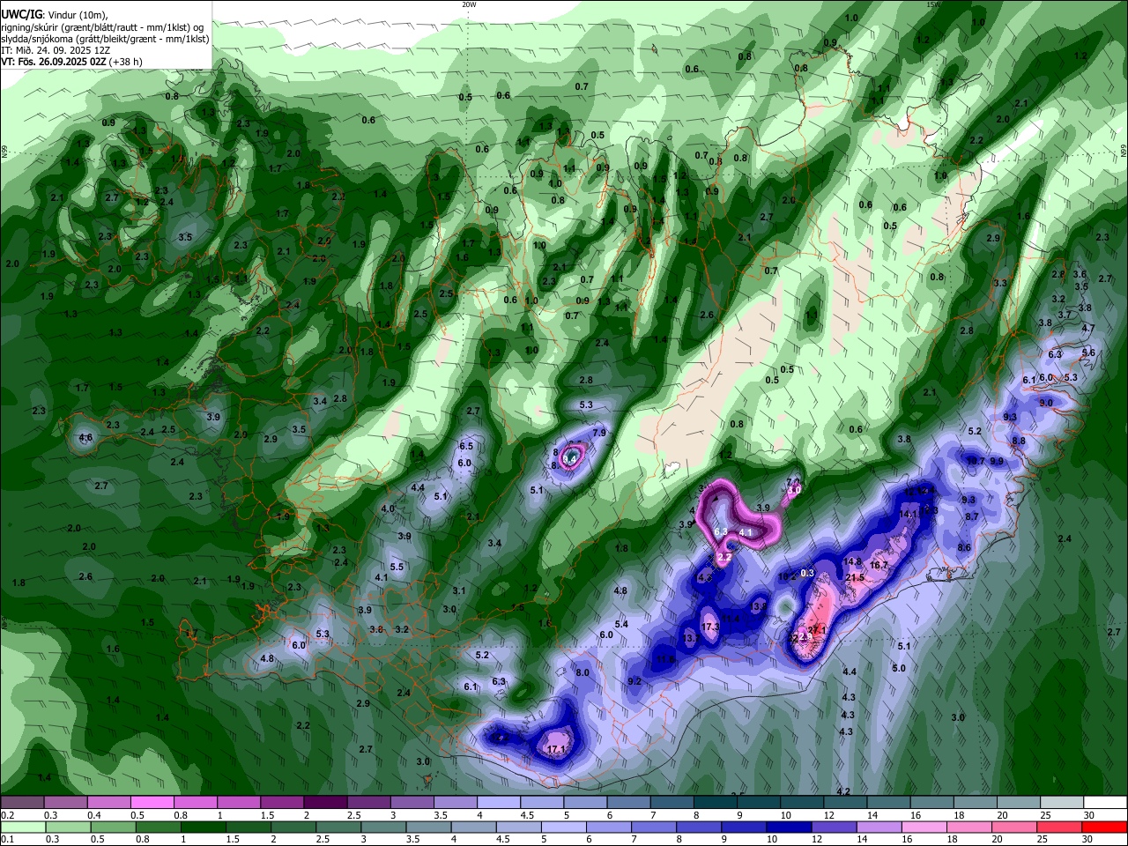
Task: Click the 'UWC/IG: Vindur (10m)' title text
Action: [x=54, y=14]
